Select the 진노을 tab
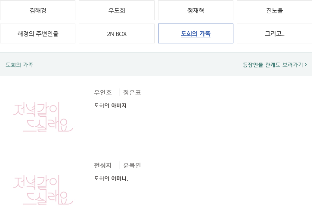The width and height of the screenshot is (313, 218). pos(275,10)
